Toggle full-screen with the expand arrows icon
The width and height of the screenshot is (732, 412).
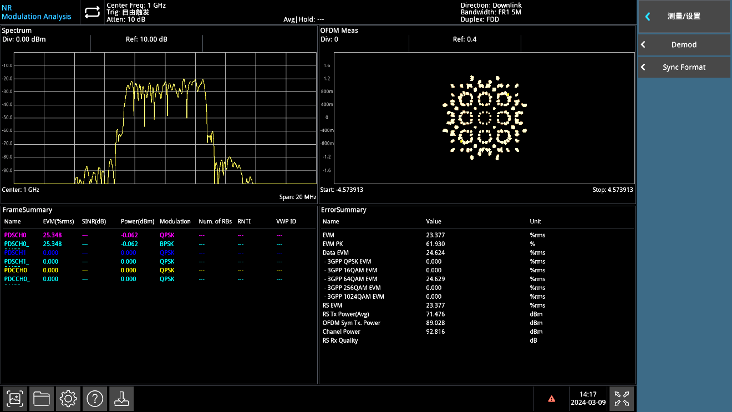(x=622, y=398)
